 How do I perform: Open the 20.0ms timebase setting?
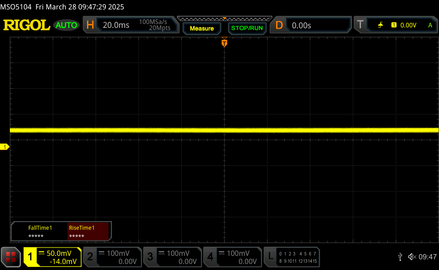click(116, 25)
